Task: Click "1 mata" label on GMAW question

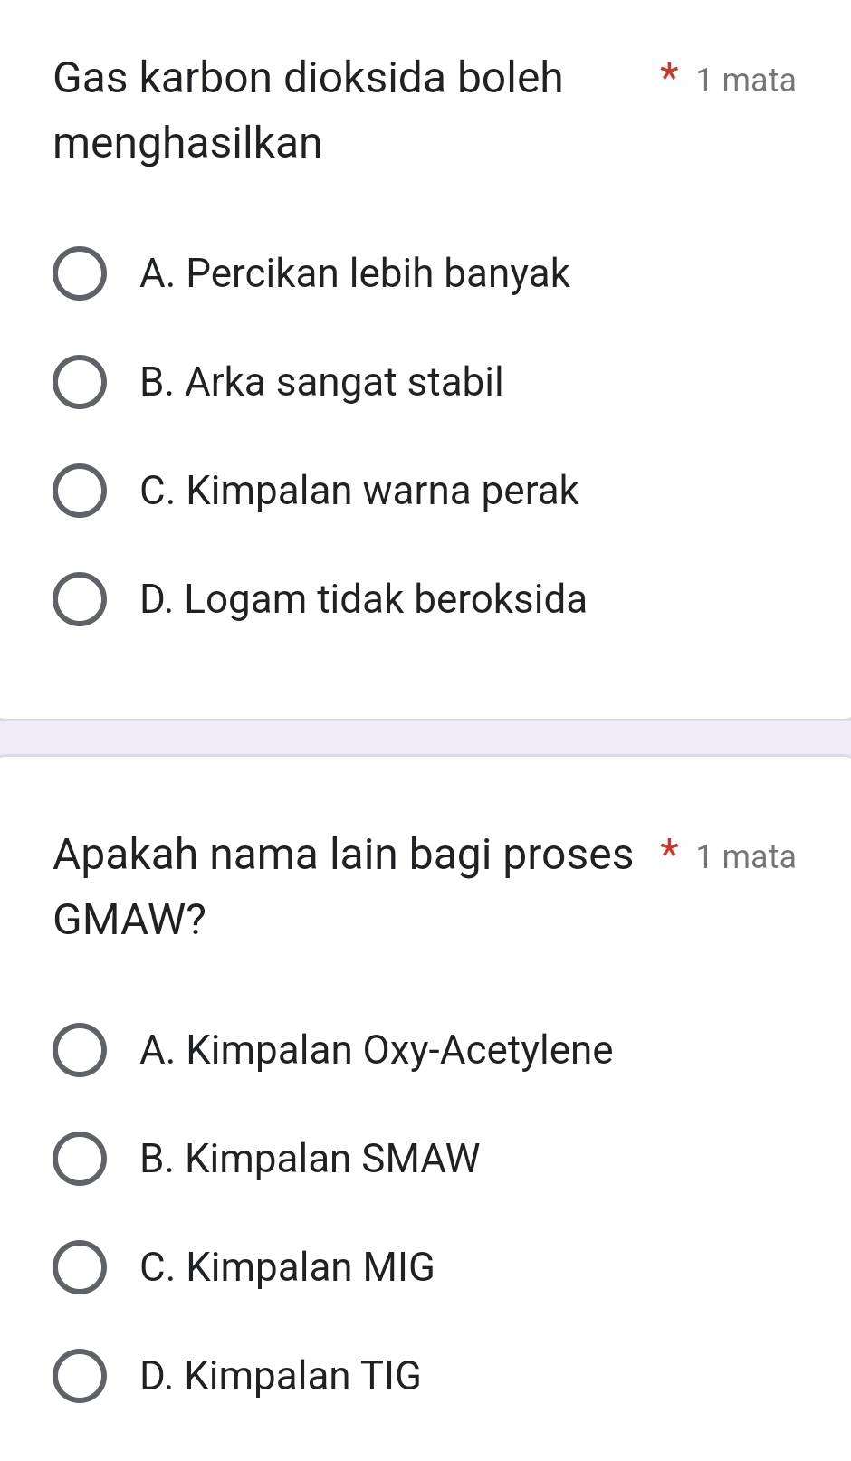Action: pyautogui.click(x=746, y=856)
